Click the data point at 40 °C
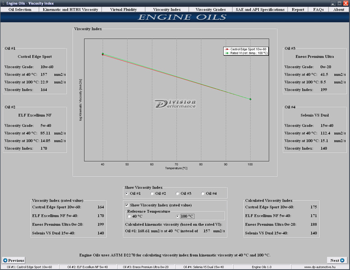350x270 pixels. click(103, 54)
